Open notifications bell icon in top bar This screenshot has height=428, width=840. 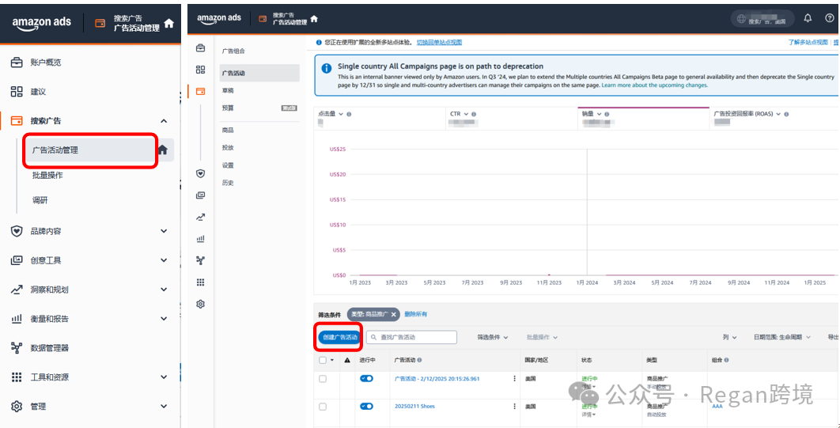[808, 19]
